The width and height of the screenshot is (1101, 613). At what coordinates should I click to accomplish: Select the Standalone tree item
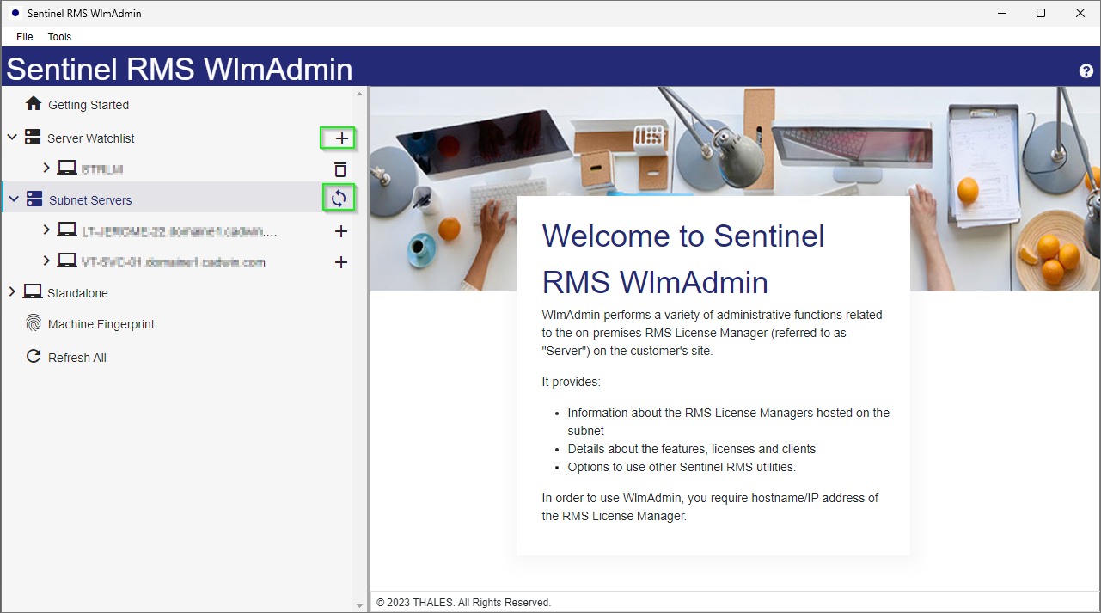click(77, 293)
